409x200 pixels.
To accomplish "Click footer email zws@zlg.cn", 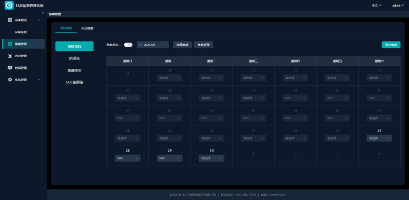I will pyautogui.click(x=278, y=195).
